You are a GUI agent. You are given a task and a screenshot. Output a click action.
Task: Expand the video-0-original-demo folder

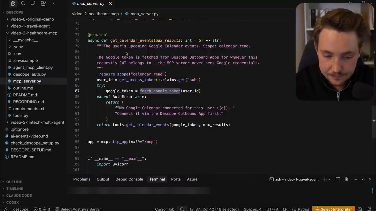point(32,19)
